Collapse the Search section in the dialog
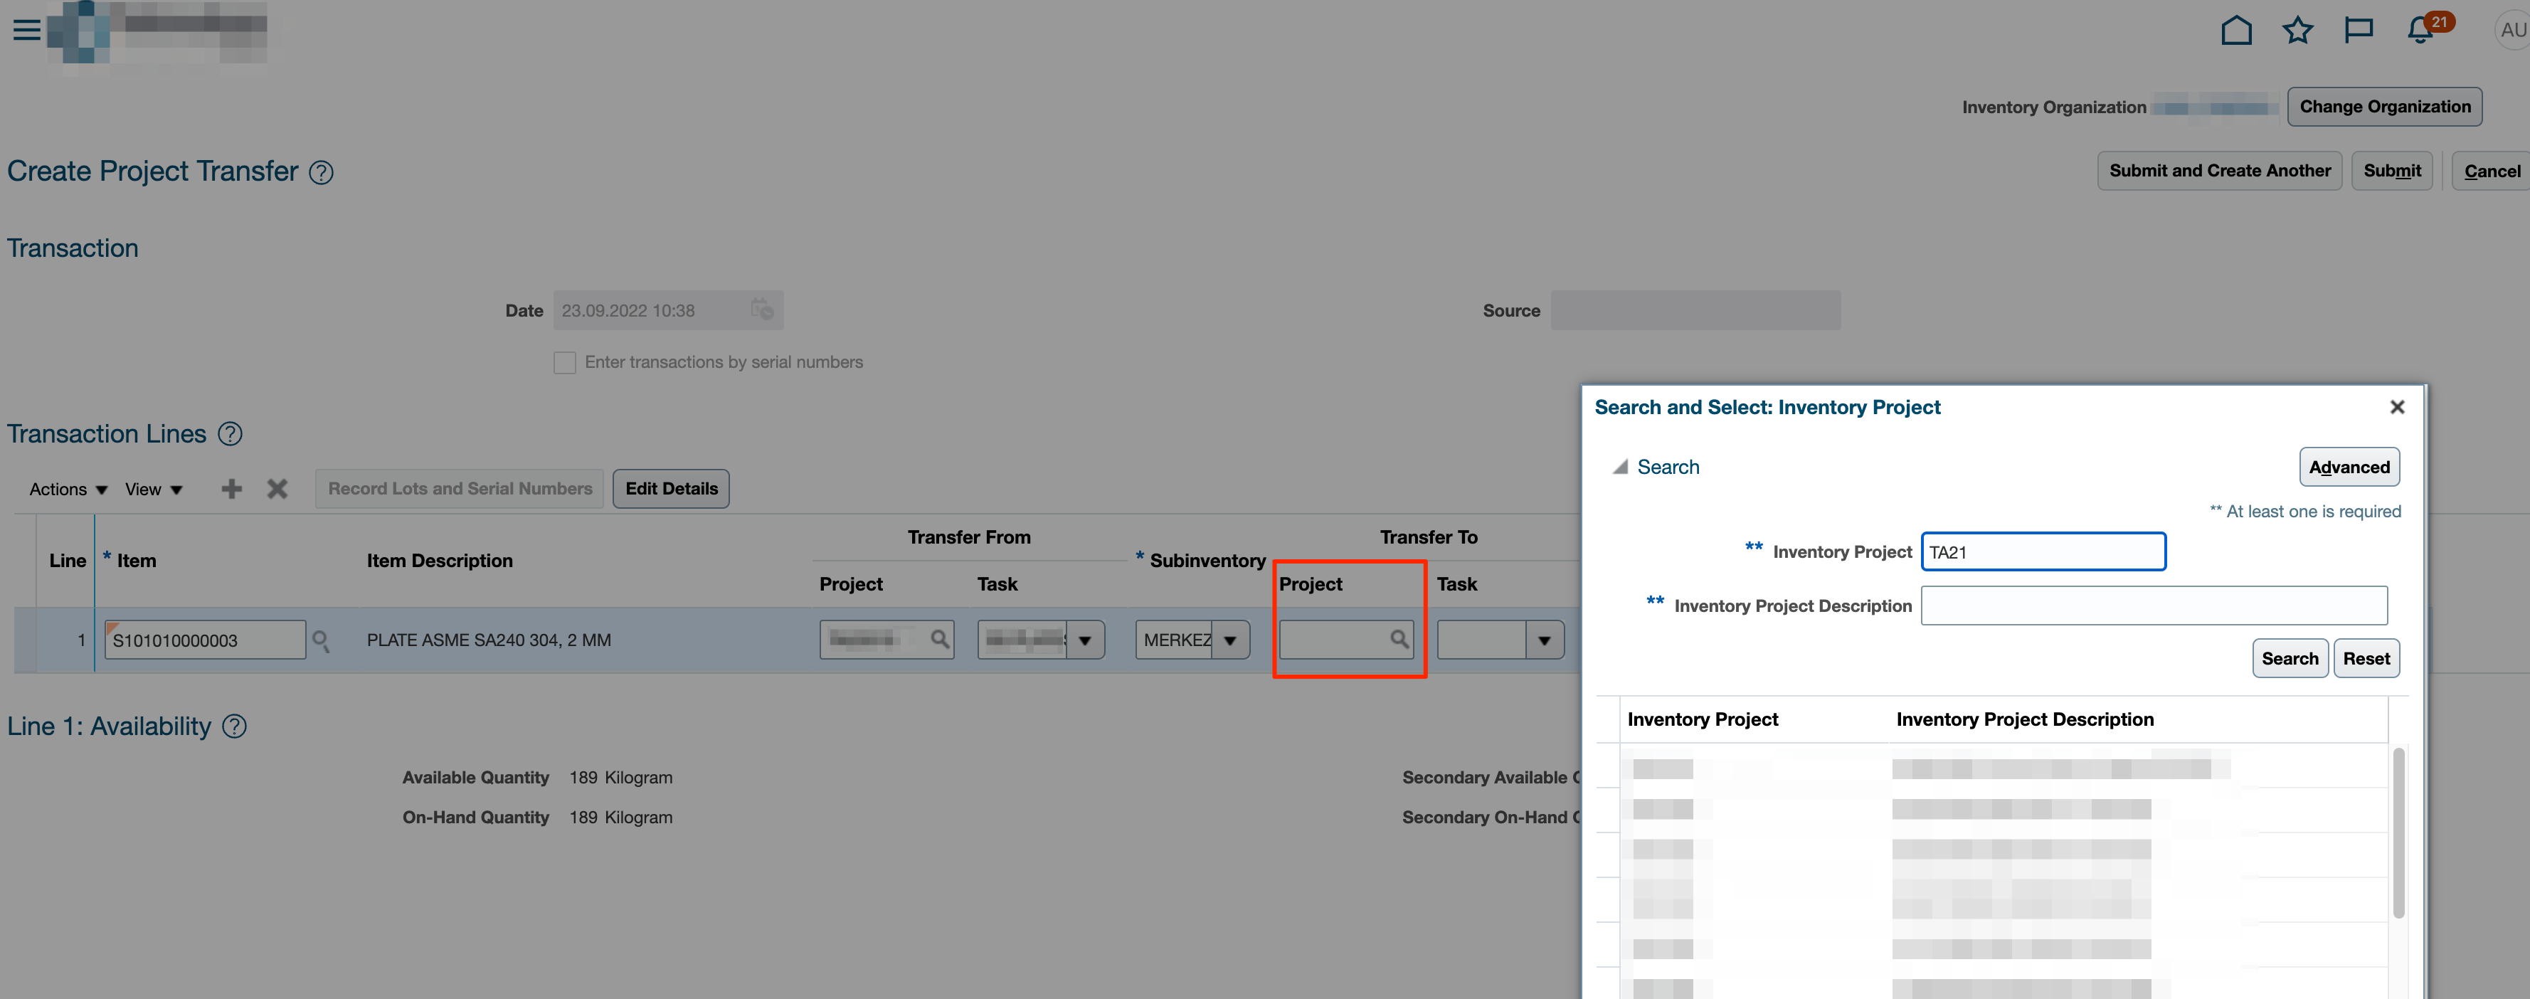 [1621, 467]
